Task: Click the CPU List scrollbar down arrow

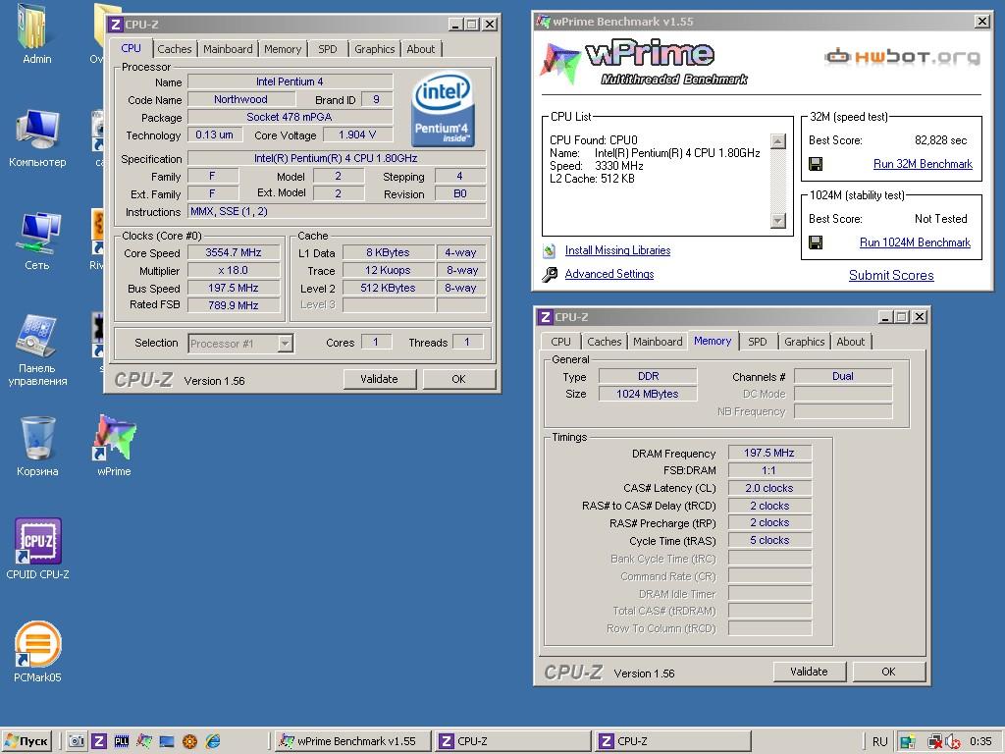Action: coord(778,221)
